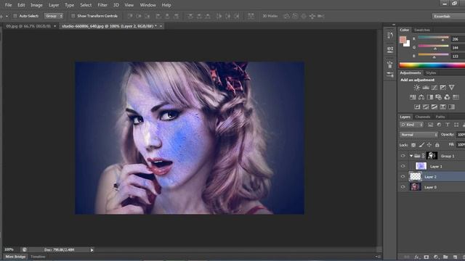Open the Tool Presets icon in the collapsed dock

point(390,74)
